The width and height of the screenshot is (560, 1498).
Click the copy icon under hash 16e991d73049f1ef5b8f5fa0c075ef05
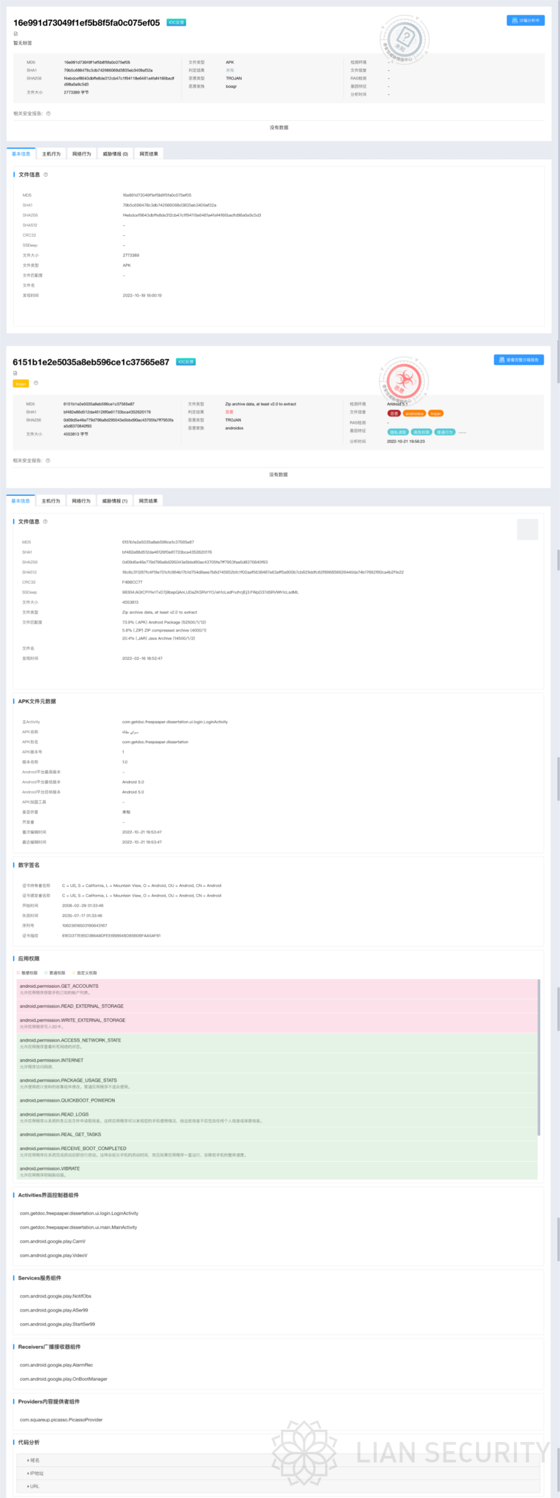pyautogui.click(x=16, y=34)
